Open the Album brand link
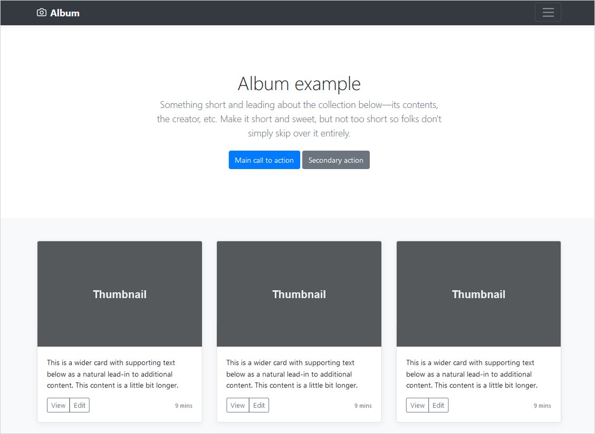 pos(64,13)
